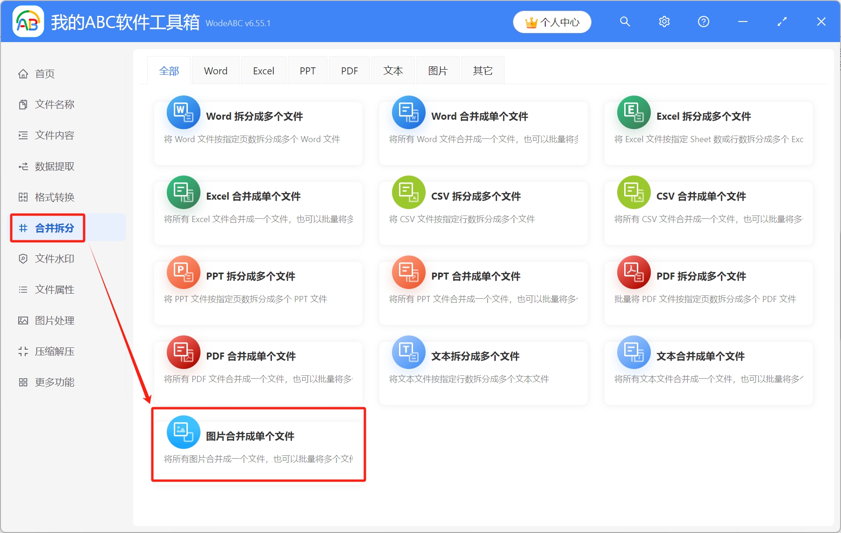Open the 文件内容 sidebar section
Image resolution: width=841 pixels, height=533 pixels.
[x=54, y=135]
